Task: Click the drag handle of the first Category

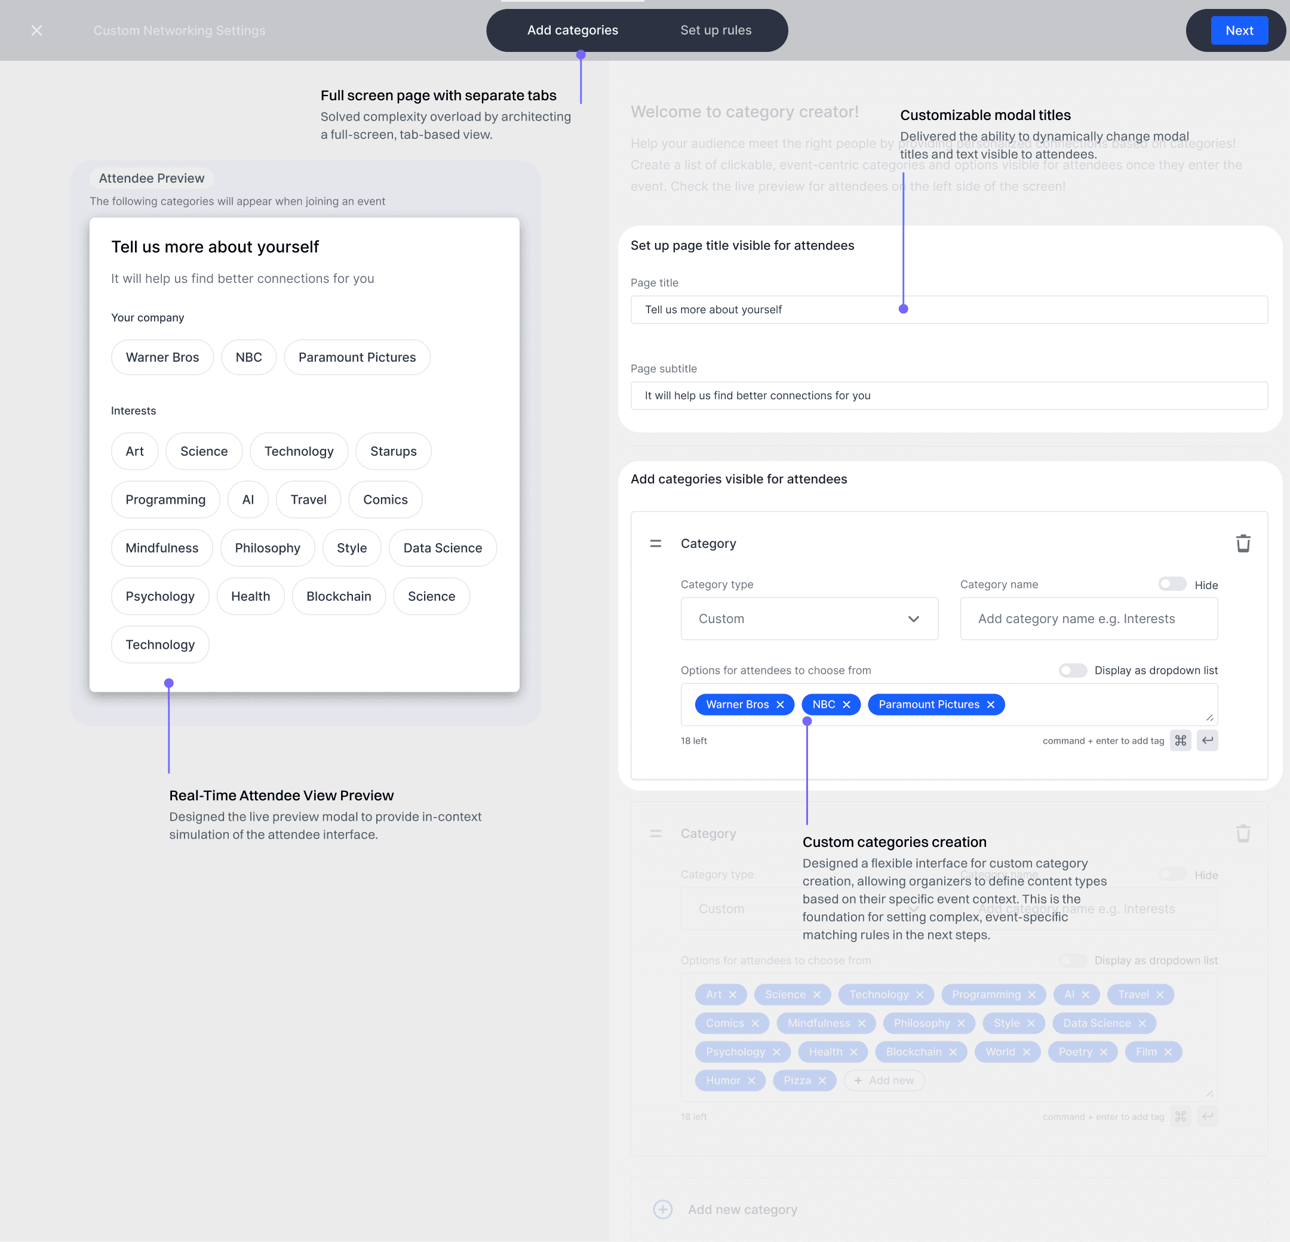Action: point(656,543)
